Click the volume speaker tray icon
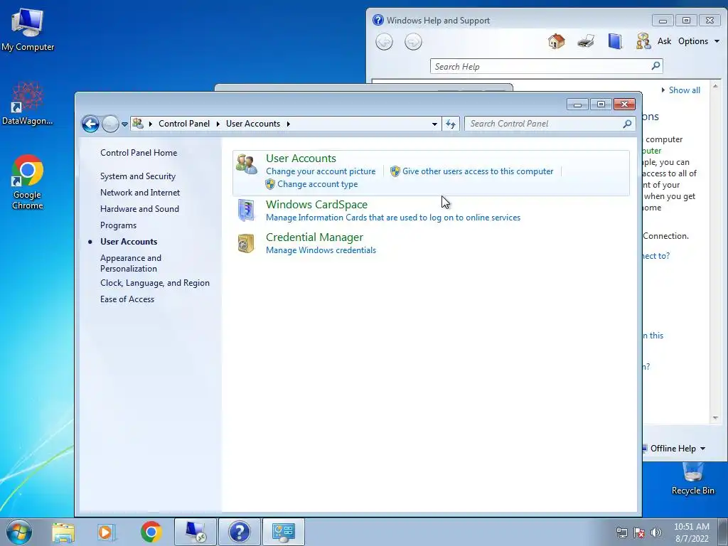The height and width of the screenshot is (546, 728). [656, 532]
